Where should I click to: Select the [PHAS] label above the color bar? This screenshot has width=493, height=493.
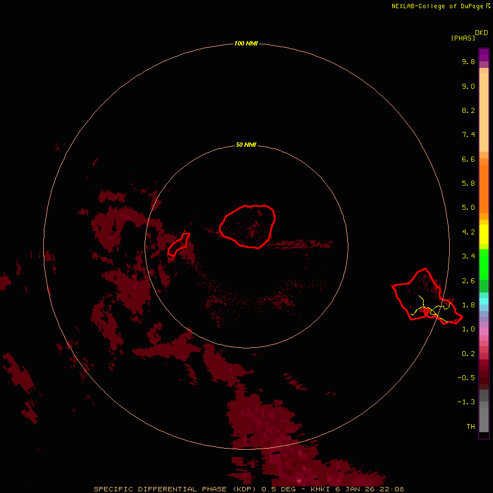point(463,38)
